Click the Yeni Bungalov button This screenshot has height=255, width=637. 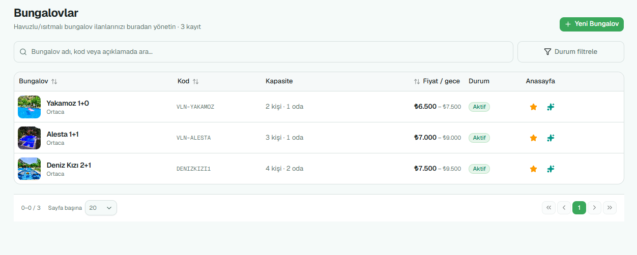point(592,24)
